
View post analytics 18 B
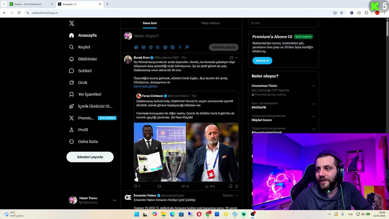pyautogui.click(x=210, y=186)
